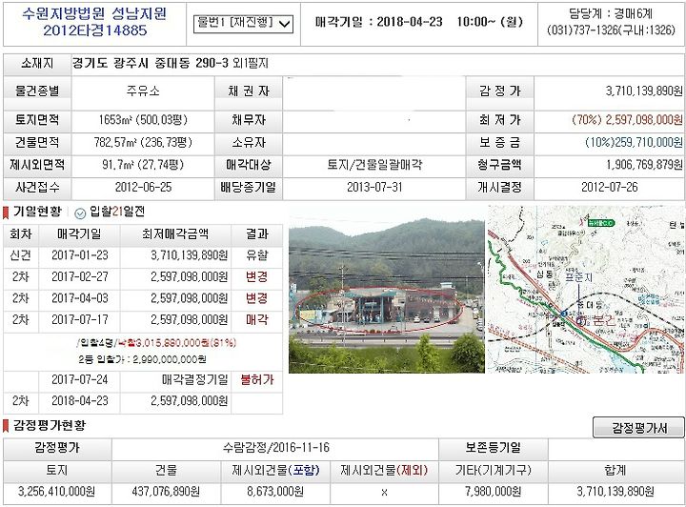Click the 감정평가서 button

pos(638,427)
